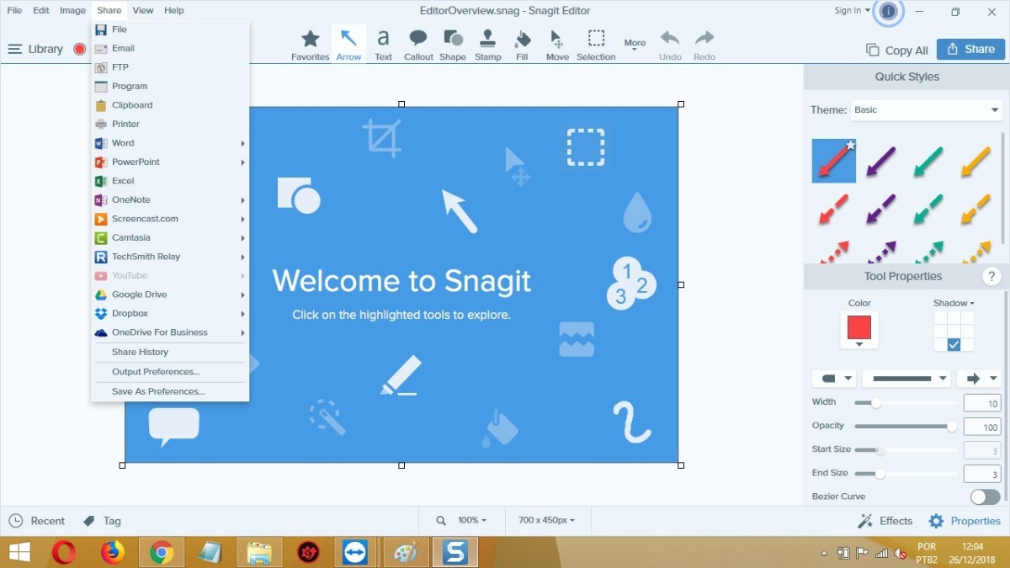Open Firefox from the taskbar
This screenshot has height=568, width=1010.
pyautogui.click(x=113, y=552)
